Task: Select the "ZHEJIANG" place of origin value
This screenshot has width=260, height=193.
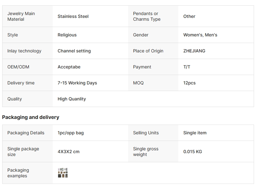Action: [194, 51]
